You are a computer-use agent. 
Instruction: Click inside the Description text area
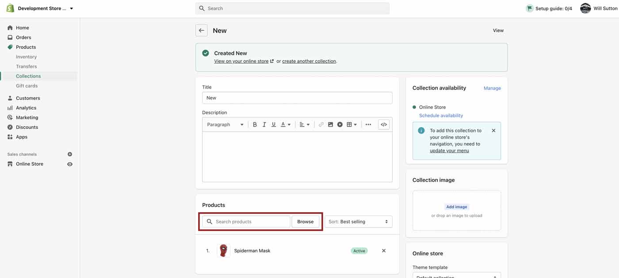[x=297, y=157]
